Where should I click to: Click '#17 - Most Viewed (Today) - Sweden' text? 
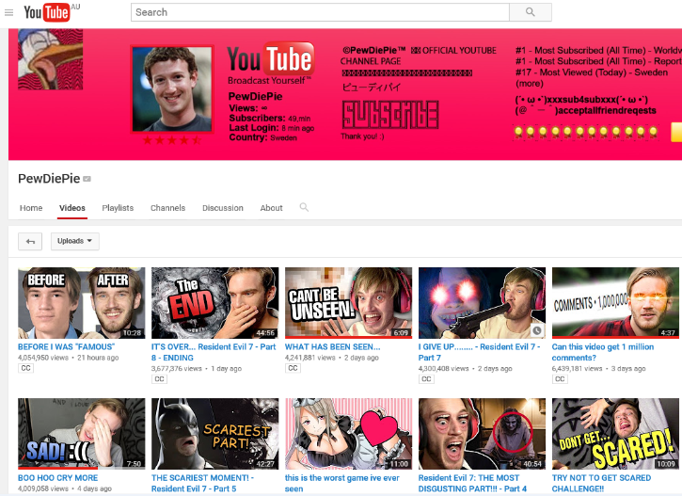[x=592, y=72]
